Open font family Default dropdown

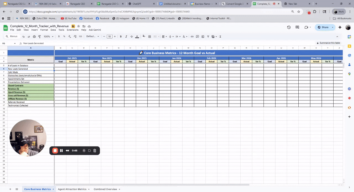pyautogui.click(x=93, y=36)
